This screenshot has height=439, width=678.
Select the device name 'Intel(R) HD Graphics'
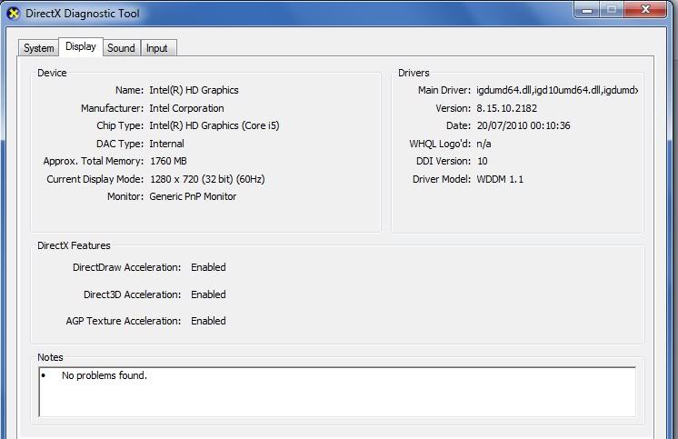[x=194, y=90]
